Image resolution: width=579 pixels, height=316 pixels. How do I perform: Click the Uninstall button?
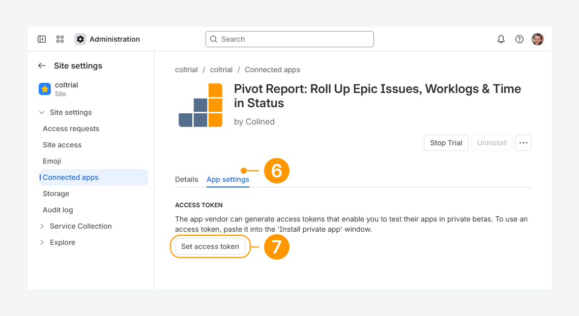coord(492,143)
